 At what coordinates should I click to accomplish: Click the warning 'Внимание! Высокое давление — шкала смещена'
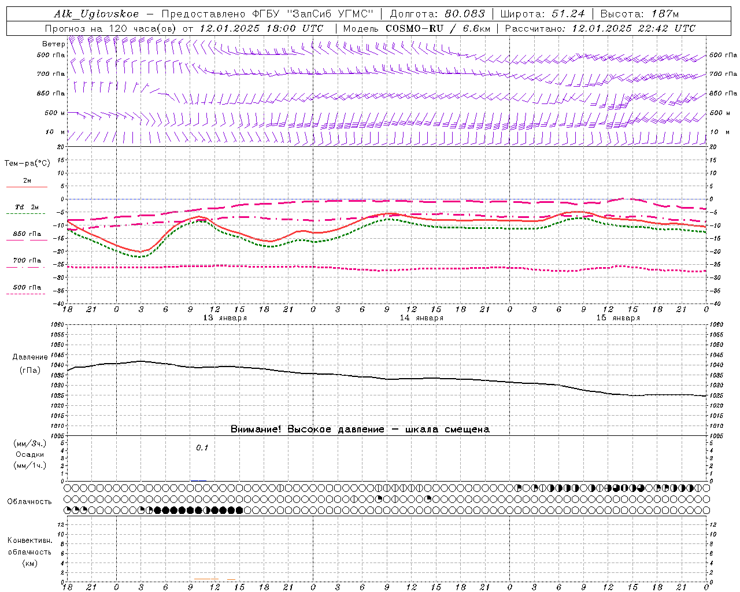(360, 430)
